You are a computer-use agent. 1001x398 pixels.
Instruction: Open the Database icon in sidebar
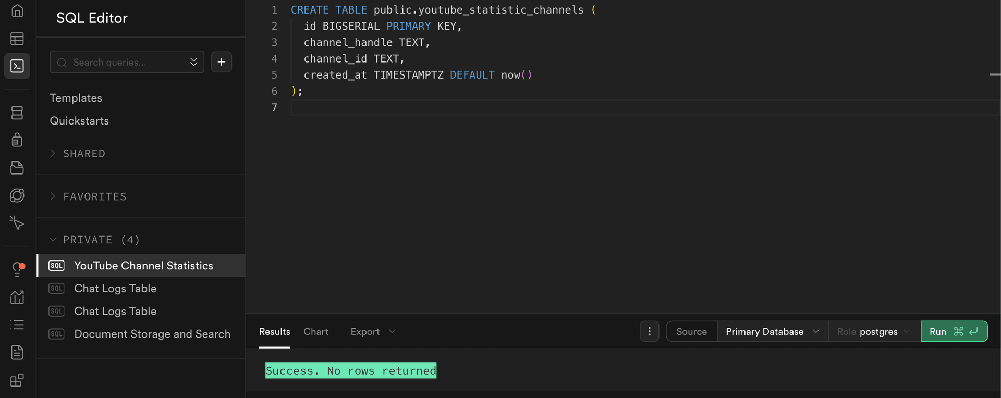point(17,113)
